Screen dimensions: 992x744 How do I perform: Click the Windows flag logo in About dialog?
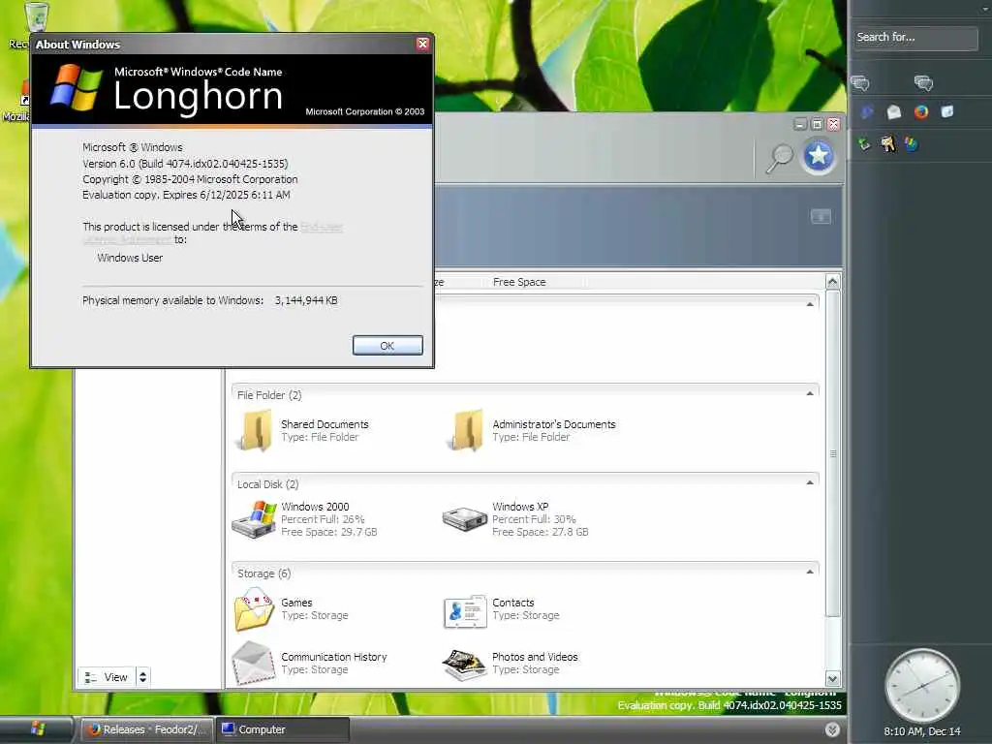click(77, 89)
